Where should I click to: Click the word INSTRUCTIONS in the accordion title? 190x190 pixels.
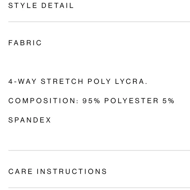(72, 171)
